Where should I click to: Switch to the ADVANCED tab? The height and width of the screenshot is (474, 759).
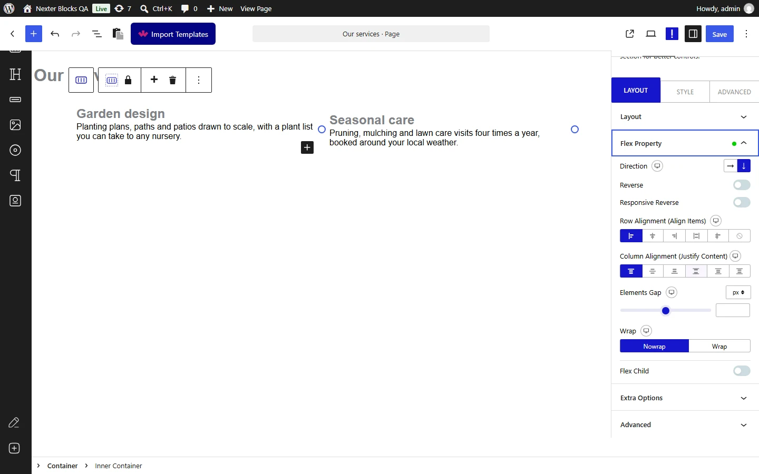pos(734,92)
